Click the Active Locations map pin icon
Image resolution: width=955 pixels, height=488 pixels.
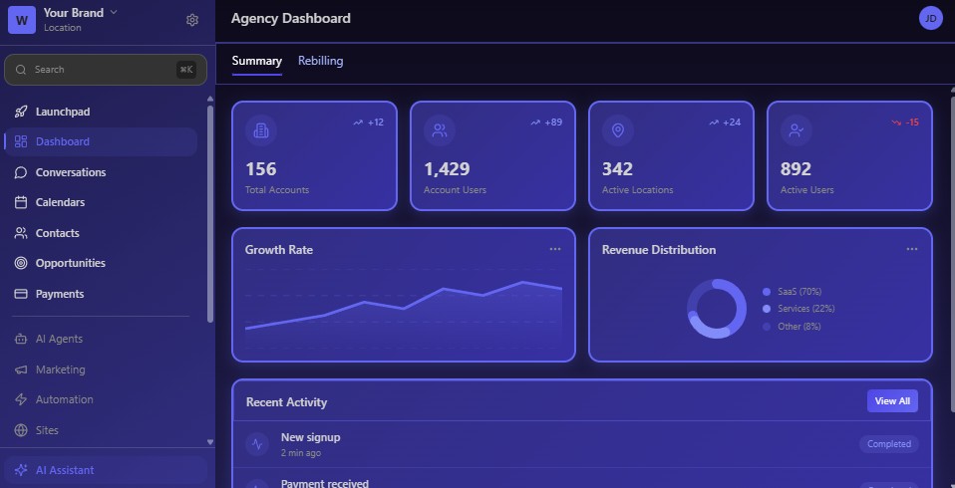pyautogui.click(x=618, y=130)
